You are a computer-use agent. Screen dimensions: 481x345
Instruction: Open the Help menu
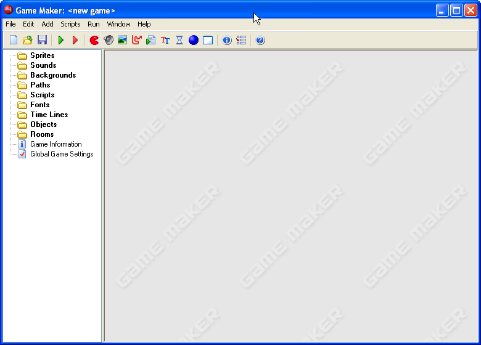[144, 24]
